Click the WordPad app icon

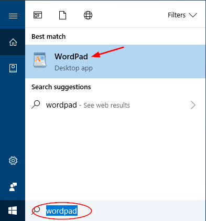[x=40, y=60]
